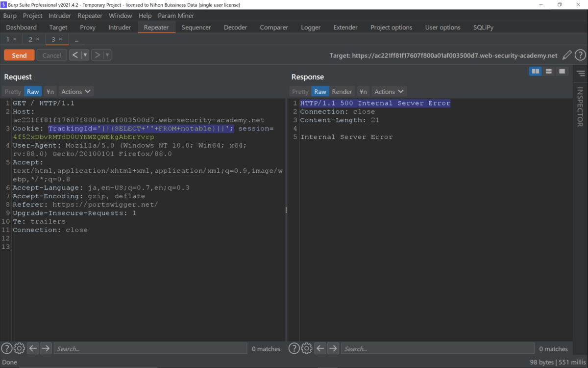Open the Sequencer tab
This screenshot has width=588, height=368.
196,27
